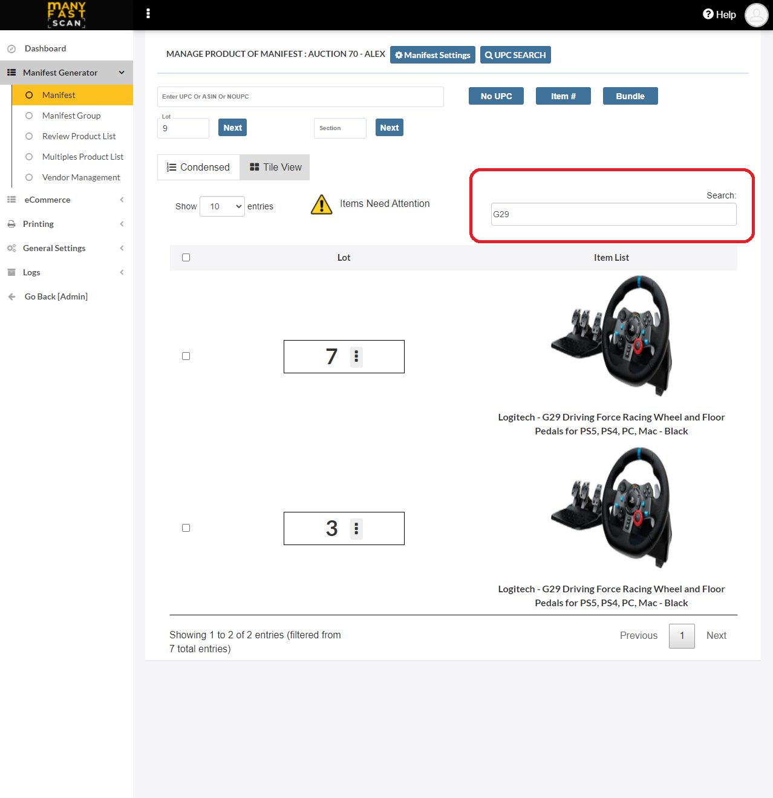Screen dimensions: 773x798
Task: Click the lot 7 Logitech G29 product title
Action: tap(612, 424)
